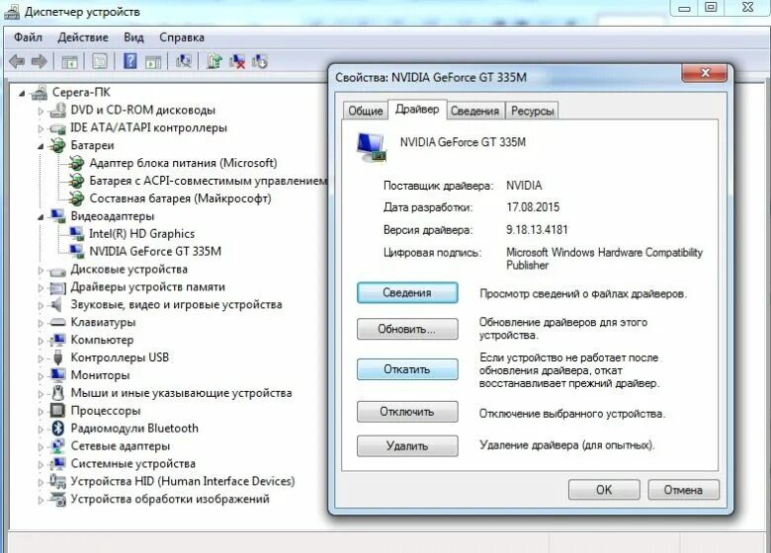Click the Контроллеры USB icon
This screenshot has width=771, height=553.
(x=57, y=357)
